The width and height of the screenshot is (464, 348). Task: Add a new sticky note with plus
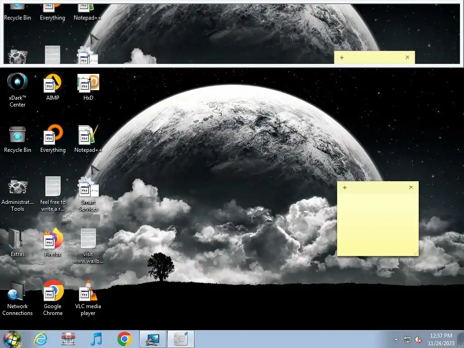[345, 187]
